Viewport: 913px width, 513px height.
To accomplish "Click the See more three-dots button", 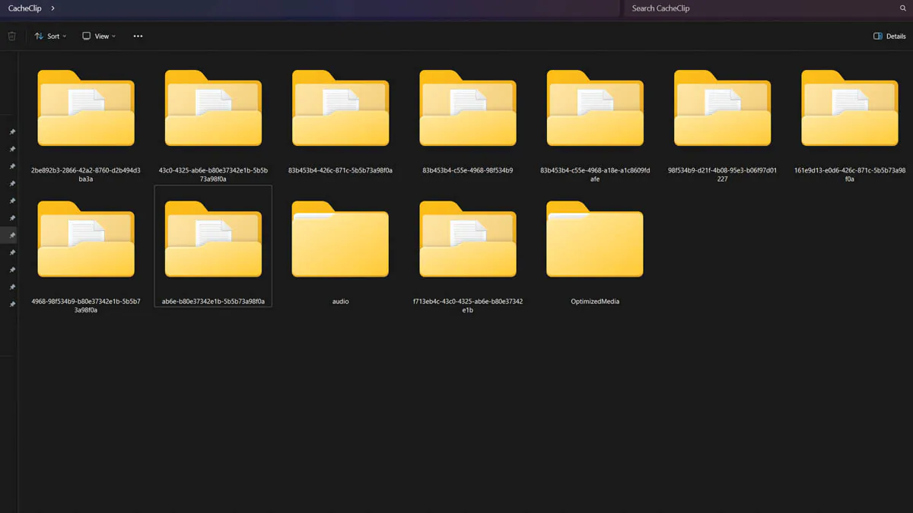I will pos(138,36).
